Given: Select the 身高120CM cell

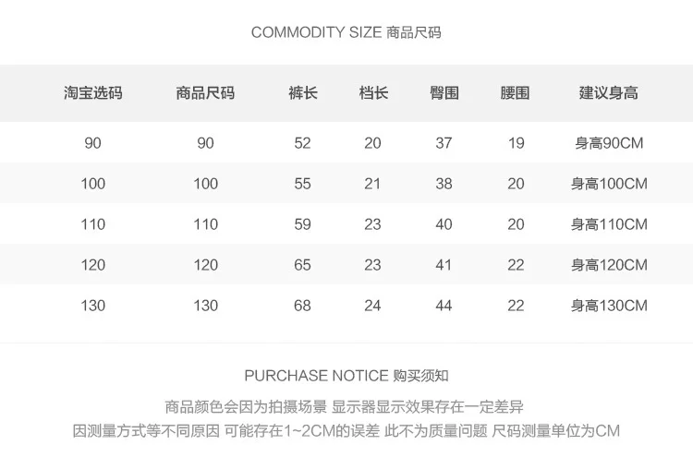Looking at the screenshot, I should (609, 265).
